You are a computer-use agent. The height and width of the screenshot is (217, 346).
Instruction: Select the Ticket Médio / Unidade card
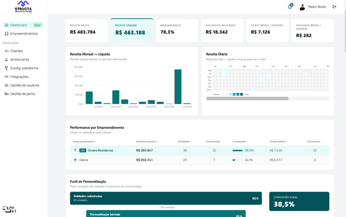tap(267, 30)
